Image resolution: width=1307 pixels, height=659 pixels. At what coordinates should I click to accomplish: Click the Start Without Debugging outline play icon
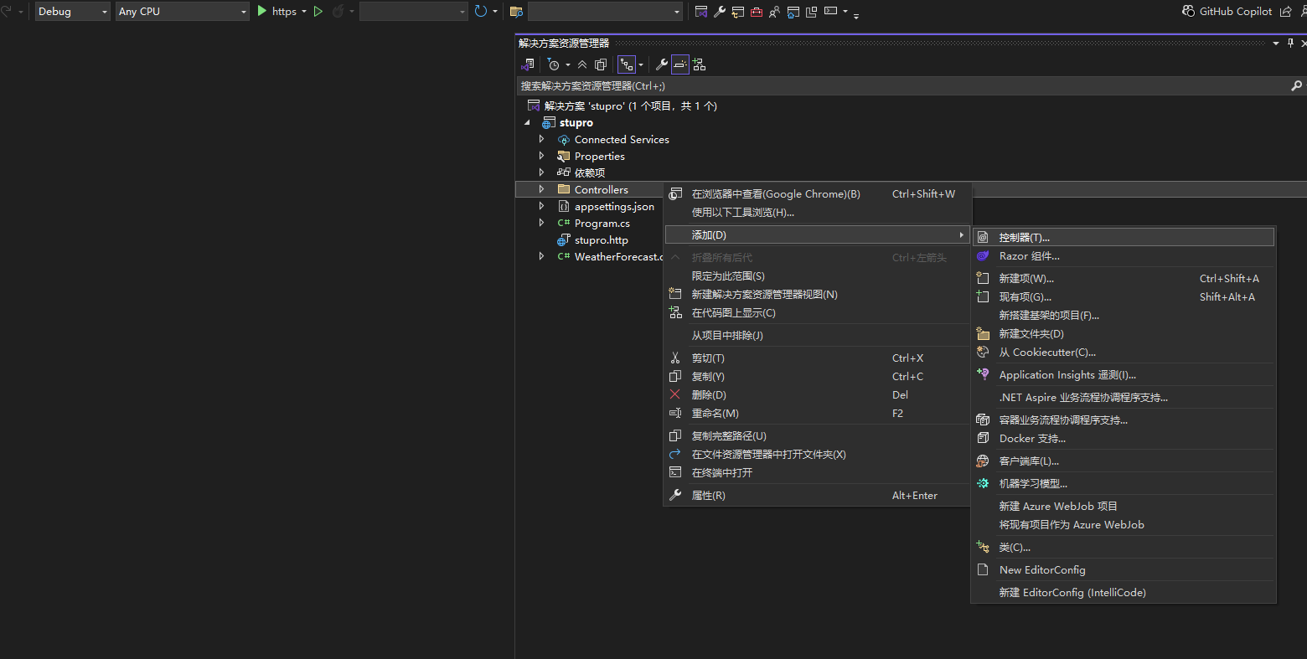pos(318,11)
